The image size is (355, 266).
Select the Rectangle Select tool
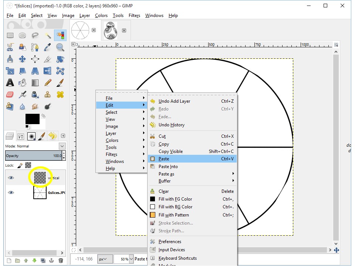pyautogui.click(x=10, y=35)
